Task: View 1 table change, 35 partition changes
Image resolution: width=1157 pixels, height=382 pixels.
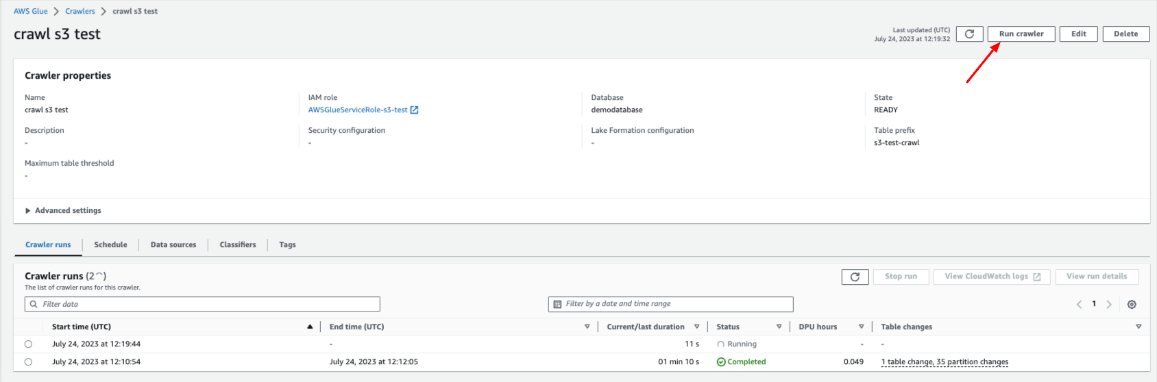Action: click(944, 362)
